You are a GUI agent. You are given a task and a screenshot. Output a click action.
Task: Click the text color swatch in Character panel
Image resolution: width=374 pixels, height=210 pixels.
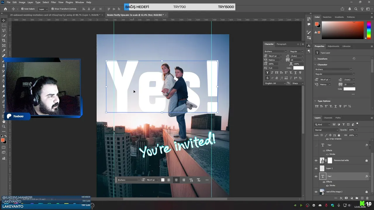(298, 68)
